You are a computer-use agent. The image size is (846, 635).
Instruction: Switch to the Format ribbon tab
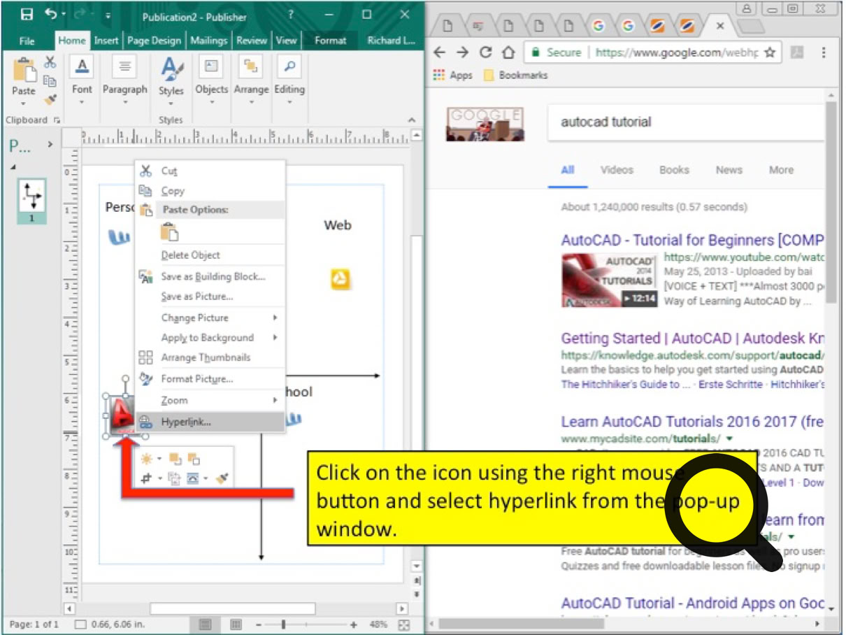(x=331, y=41)
